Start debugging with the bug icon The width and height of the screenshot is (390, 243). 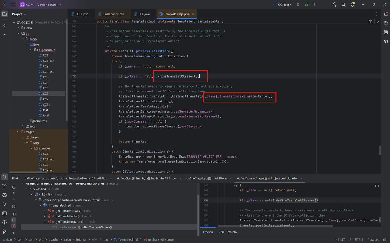(x=307, y=5)
